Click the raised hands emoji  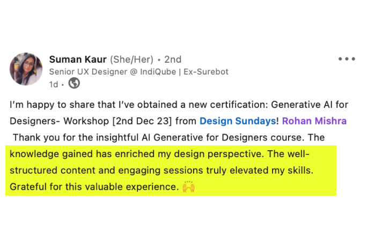tap(188, 187)
